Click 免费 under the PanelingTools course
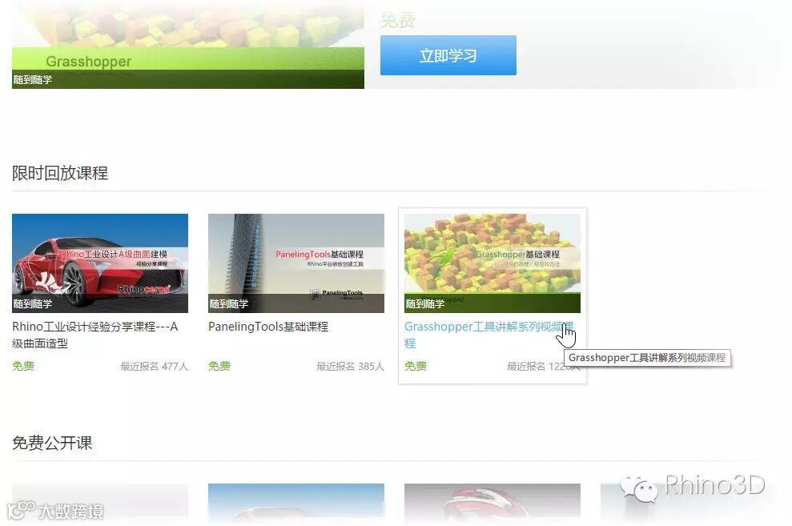 (219, 366)
